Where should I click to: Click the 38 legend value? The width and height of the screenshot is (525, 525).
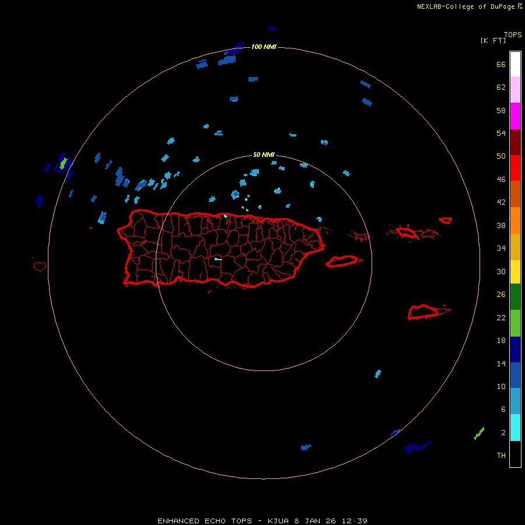coord(501,226)
